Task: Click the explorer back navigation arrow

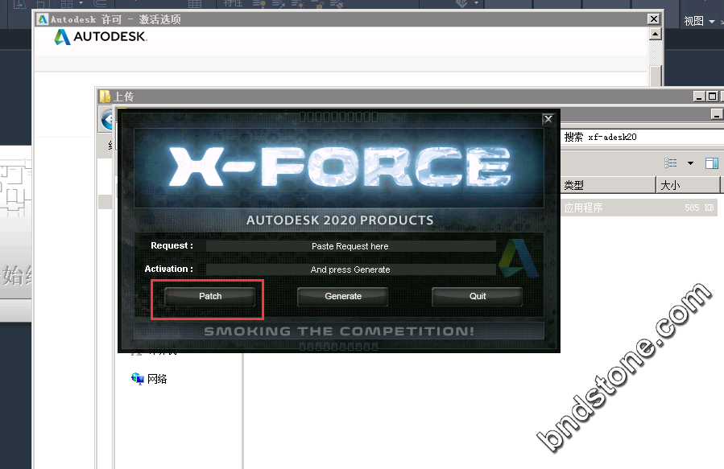Action: click(108, 121)
